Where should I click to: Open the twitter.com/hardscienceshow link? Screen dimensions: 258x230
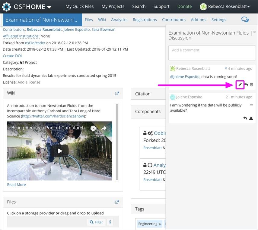click(53, 116)
